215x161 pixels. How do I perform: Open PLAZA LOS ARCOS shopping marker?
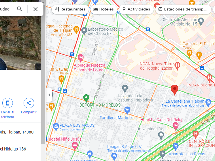click(56, 127)
